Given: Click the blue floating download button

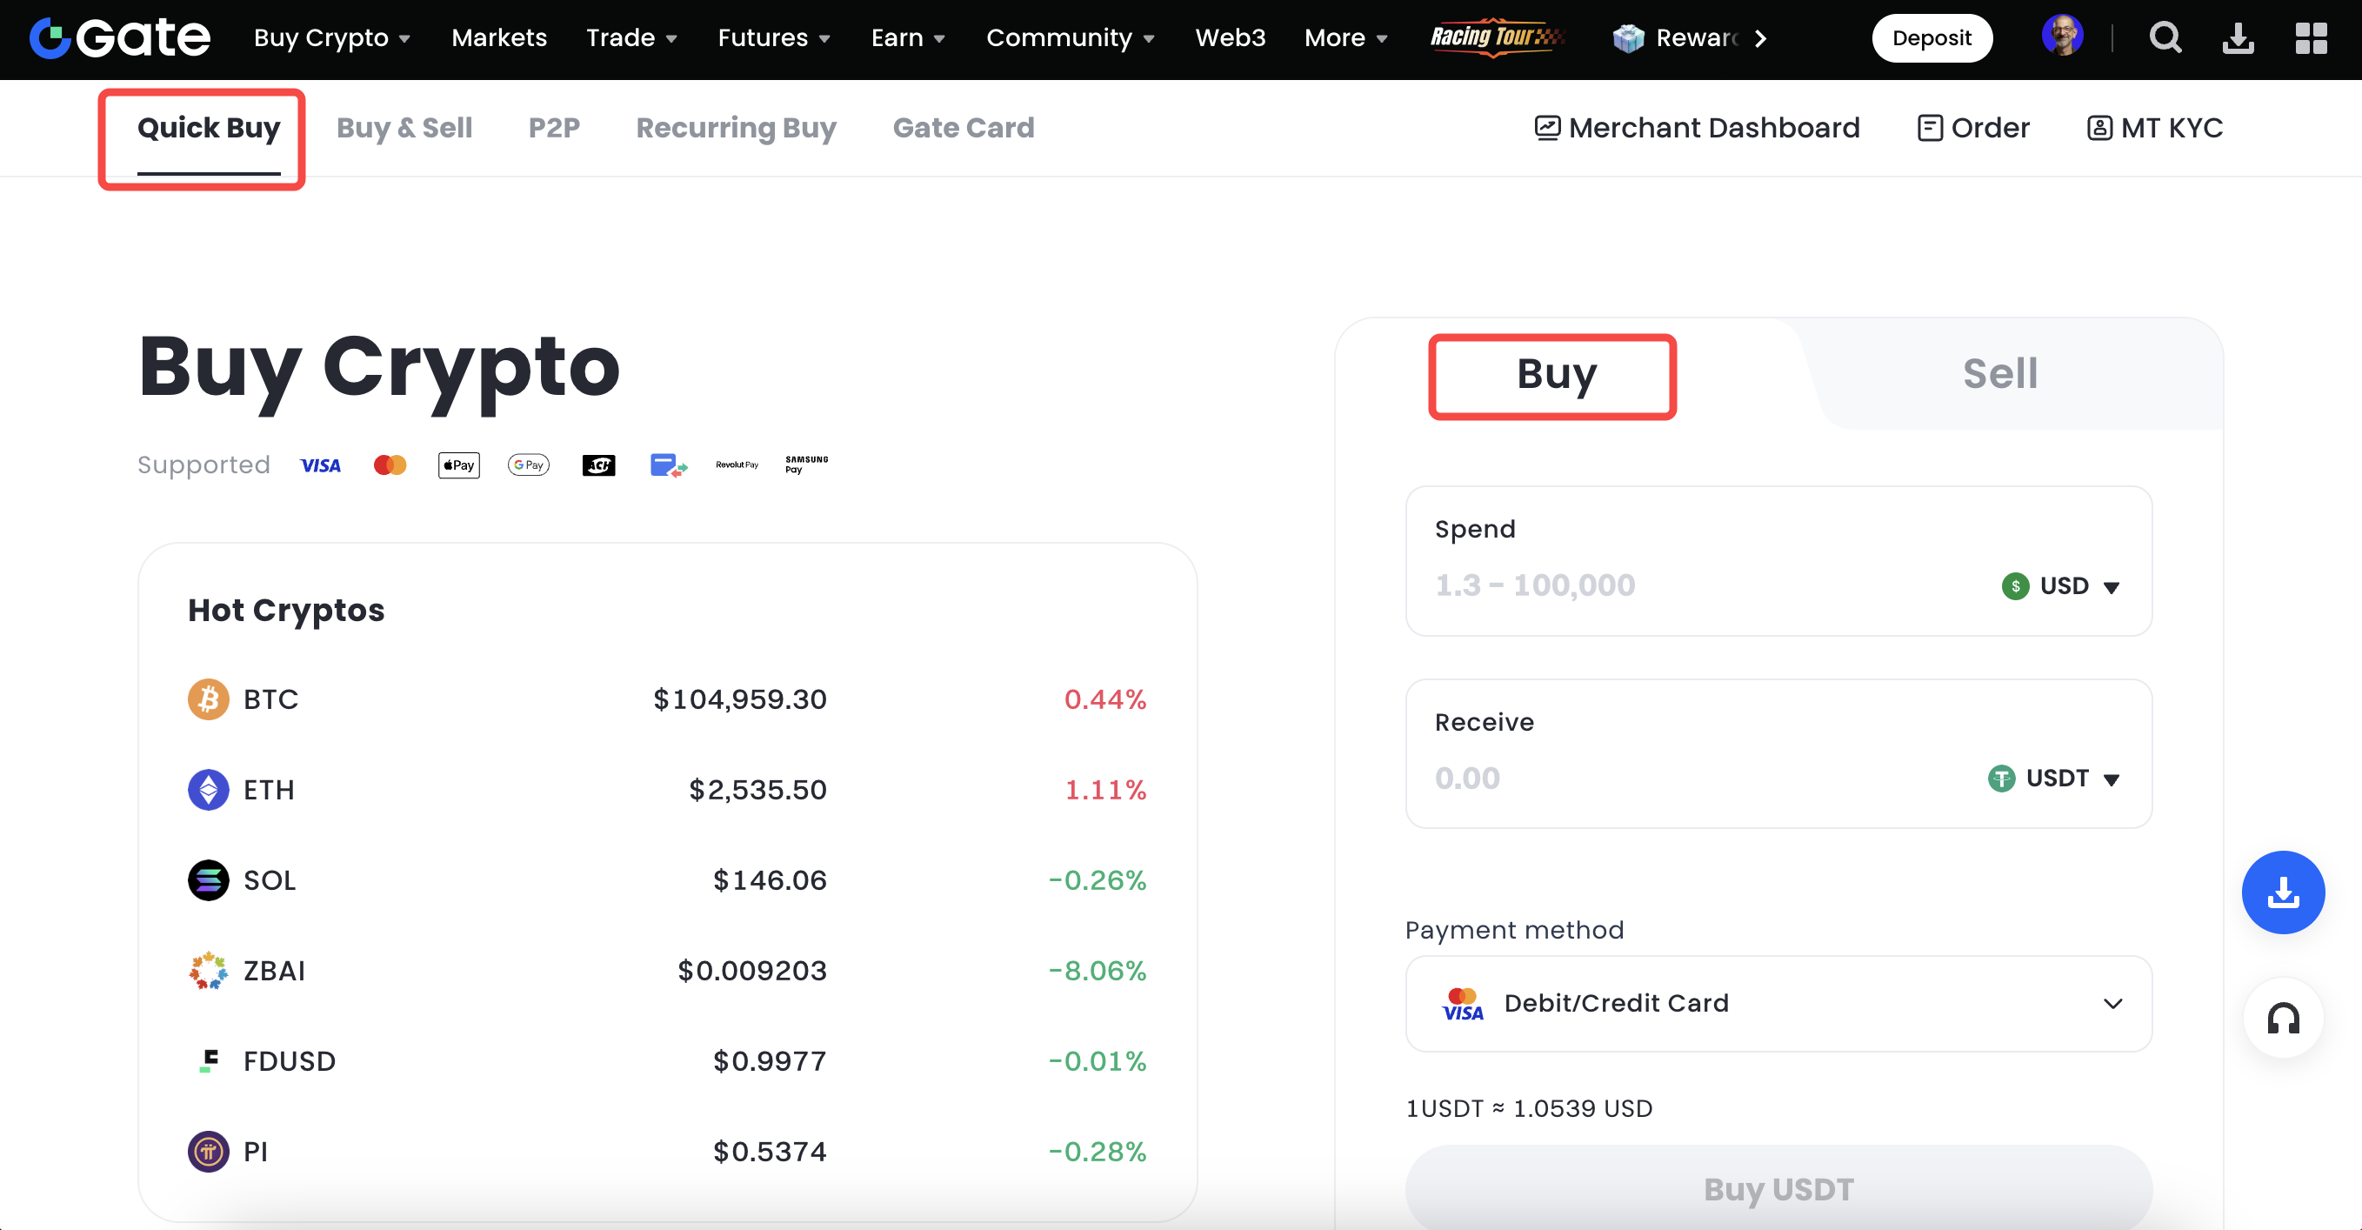Looking at the screenshot, I should [2282, 892].
